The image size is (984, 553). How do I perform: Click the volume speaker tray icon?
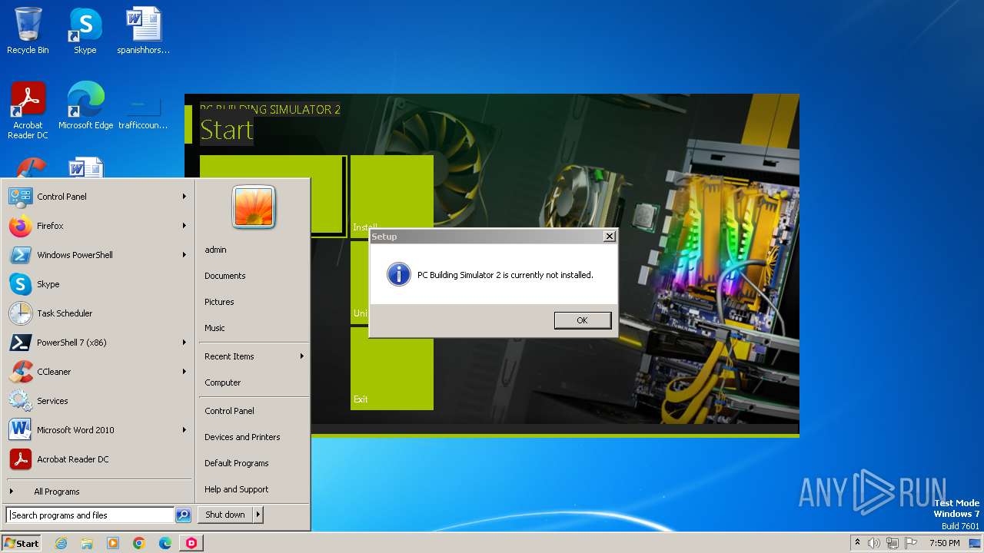[874, 543]
